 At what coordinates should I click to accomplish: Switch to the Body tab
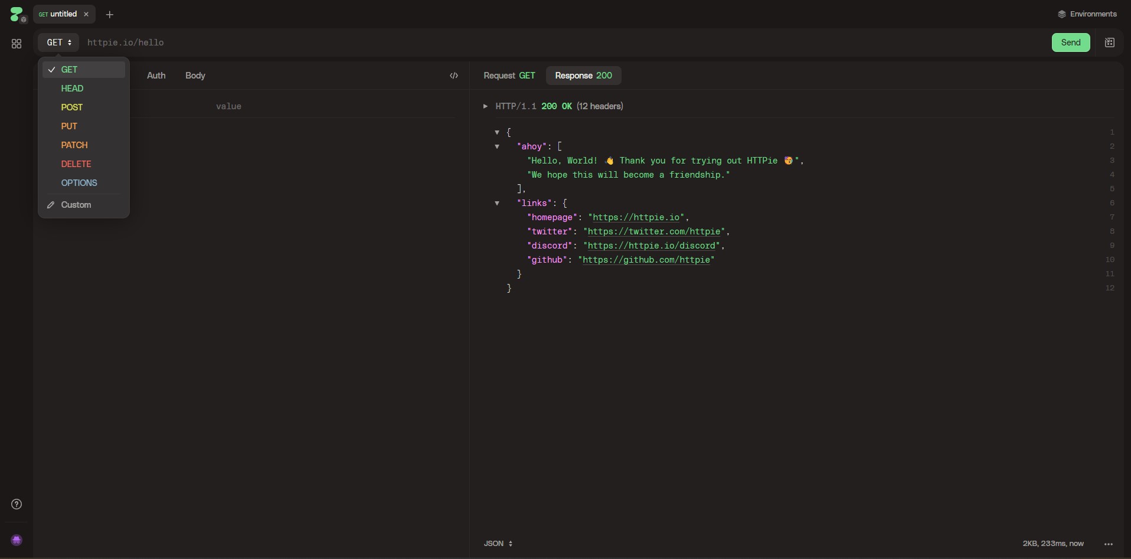click(x=195, y=76)
